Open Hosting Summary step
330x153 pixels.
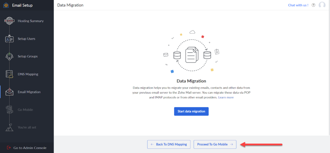pos(31,21)
